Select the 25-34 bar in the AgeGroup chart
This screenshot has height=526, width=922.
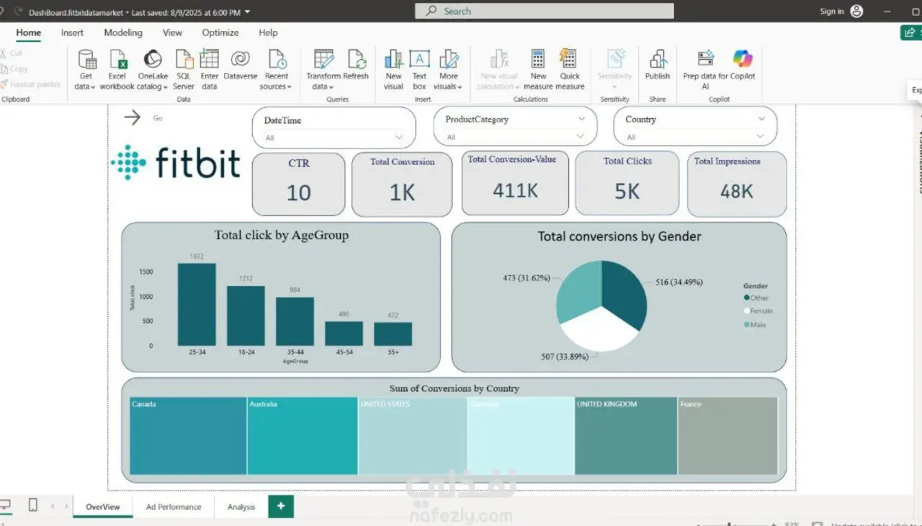coord(197,304)
